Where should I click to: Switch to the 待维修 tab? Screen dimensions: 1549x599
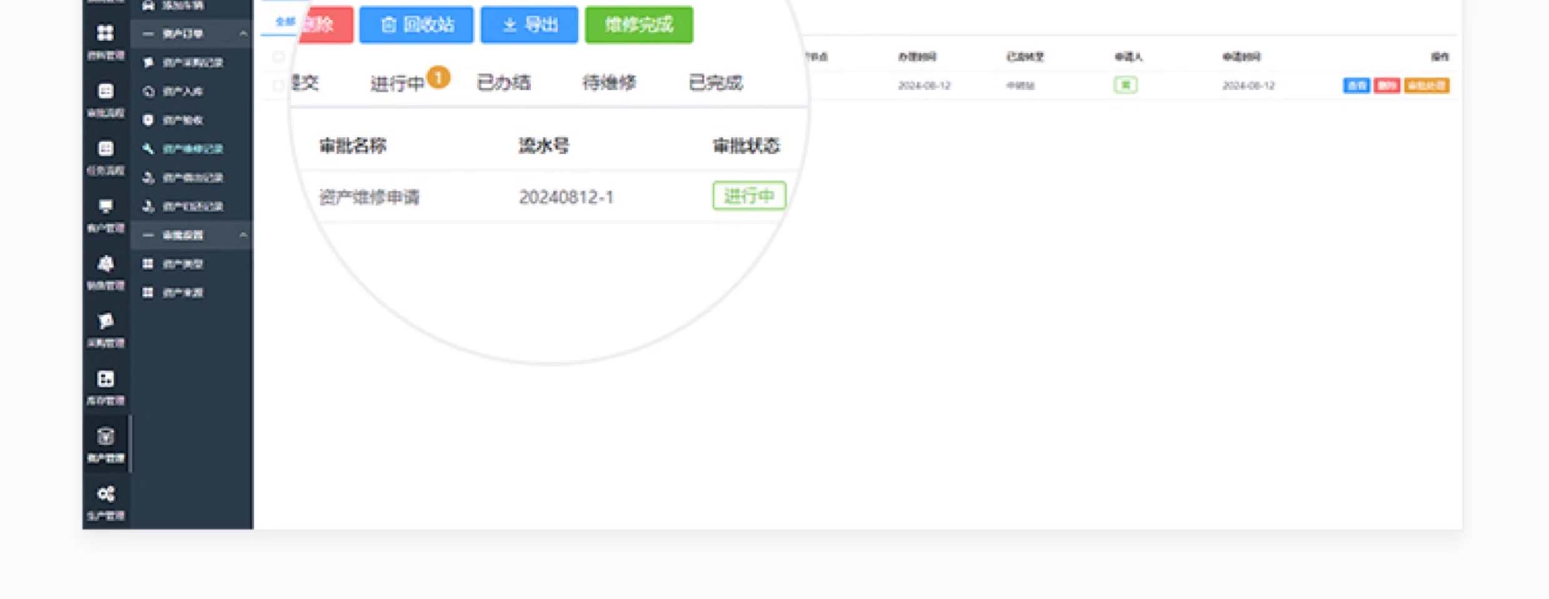click(608, 83)
